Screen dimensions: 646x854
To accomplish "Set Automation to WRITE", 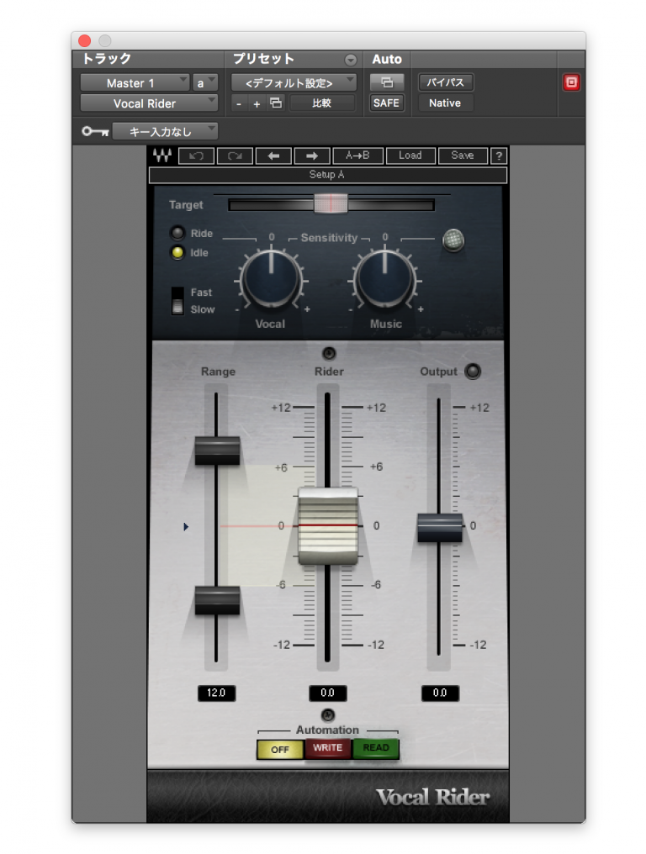I will tap(328, 748).
